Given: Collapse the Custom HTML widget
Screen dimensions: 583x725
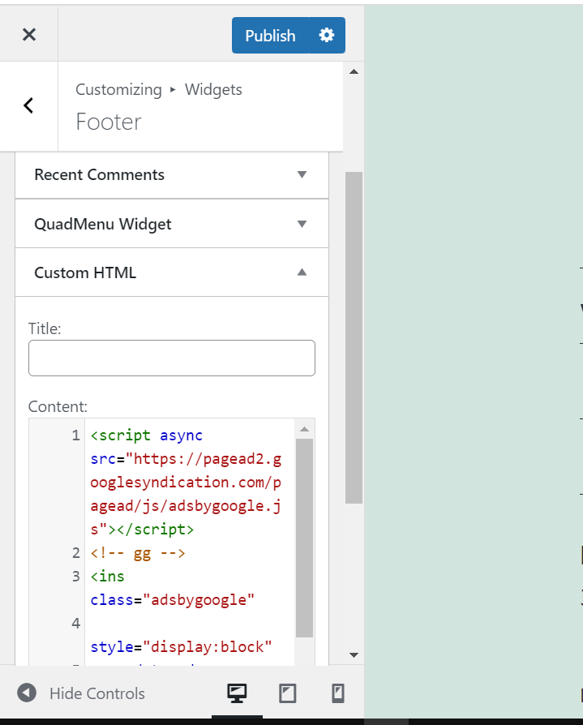Looking at the screenshot, I should coord(302,272).
